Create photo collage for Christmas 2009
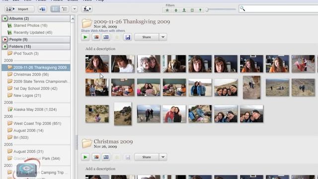 click(96, 157)
